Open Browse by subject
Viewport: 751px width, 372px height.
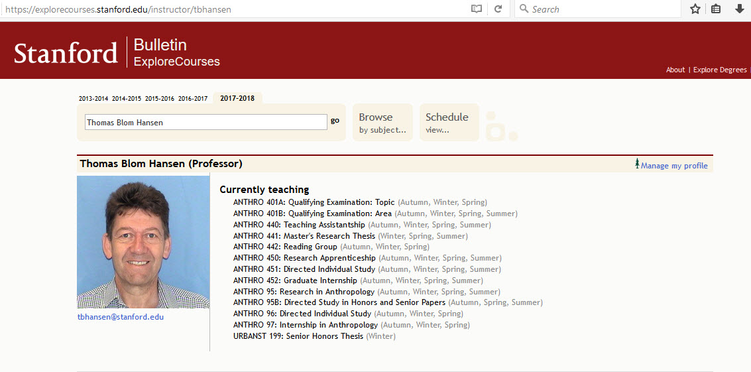coord(382,123)
